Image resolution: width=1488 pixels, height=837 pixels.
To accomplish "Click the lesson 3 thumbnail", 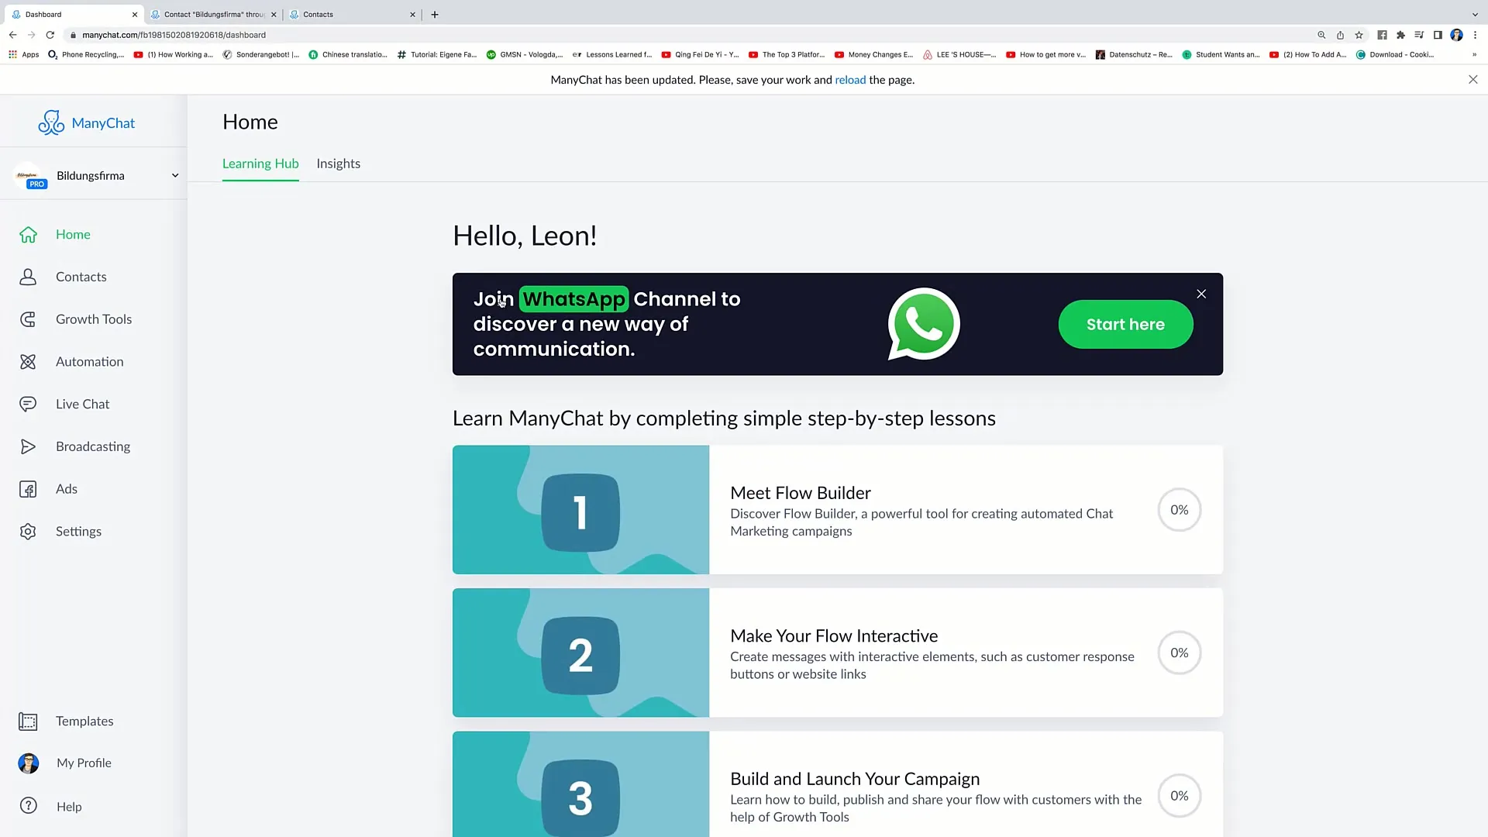I will point(580,784).
